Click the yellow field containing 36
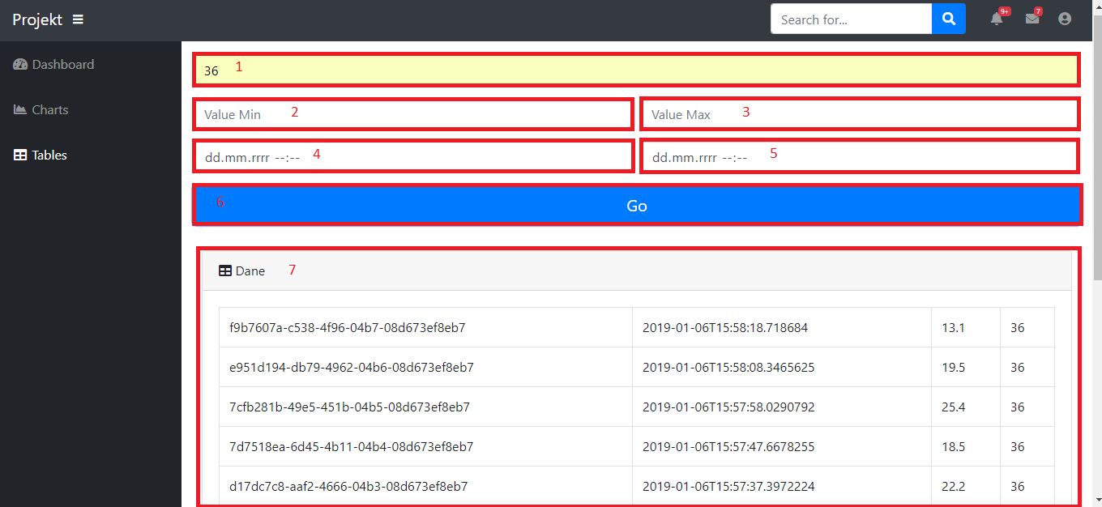Viewport: 1102px width, 507px height. (x=635, y=70)
